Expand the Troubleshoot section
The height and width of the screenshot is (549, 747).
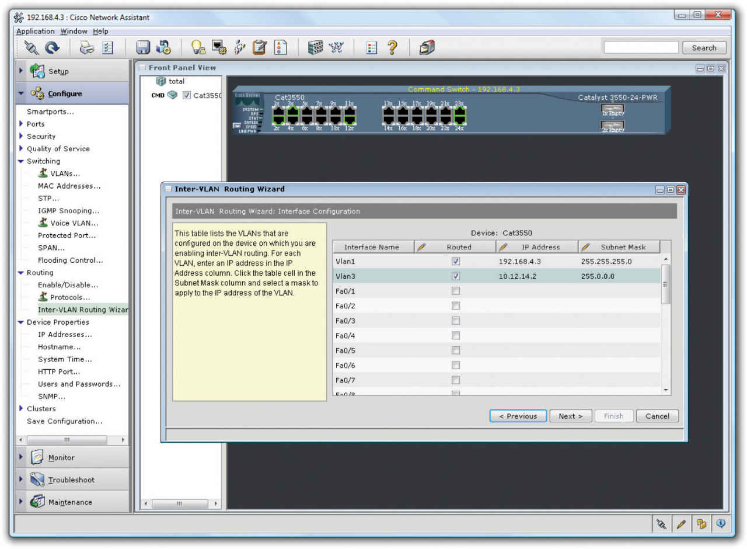click(x=22, y=479)
